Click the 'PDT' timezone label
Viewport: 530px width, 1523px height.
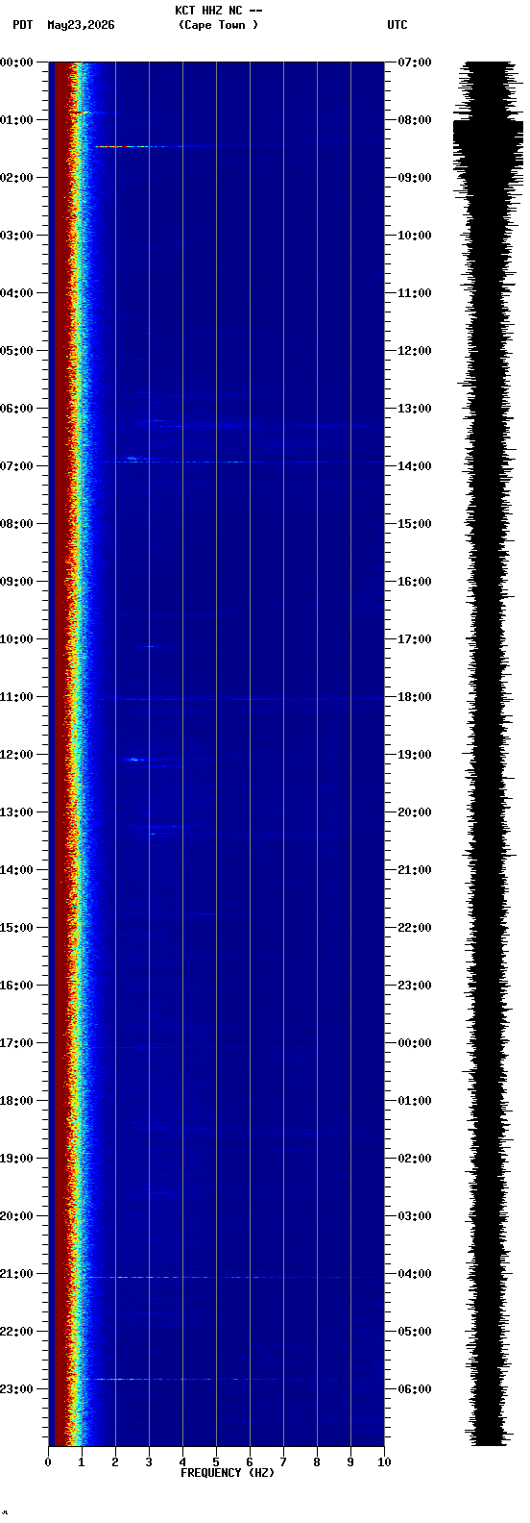pyautogui.click(x=22, y=25)
